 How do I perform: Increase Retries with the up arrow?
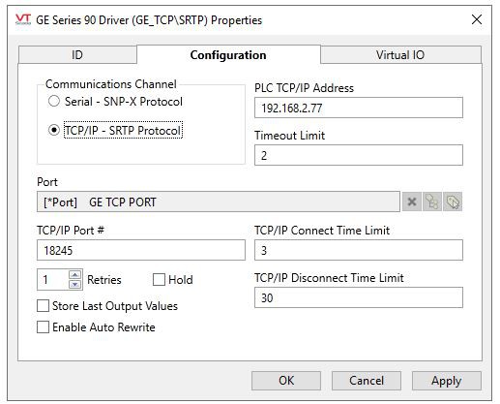tap(75, 274)
